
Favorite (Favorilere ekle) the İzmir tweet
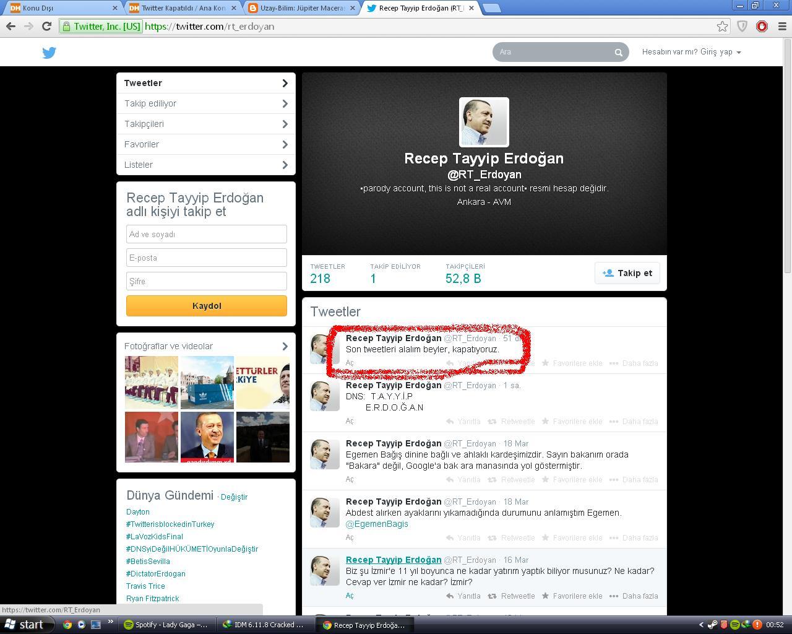572,596
